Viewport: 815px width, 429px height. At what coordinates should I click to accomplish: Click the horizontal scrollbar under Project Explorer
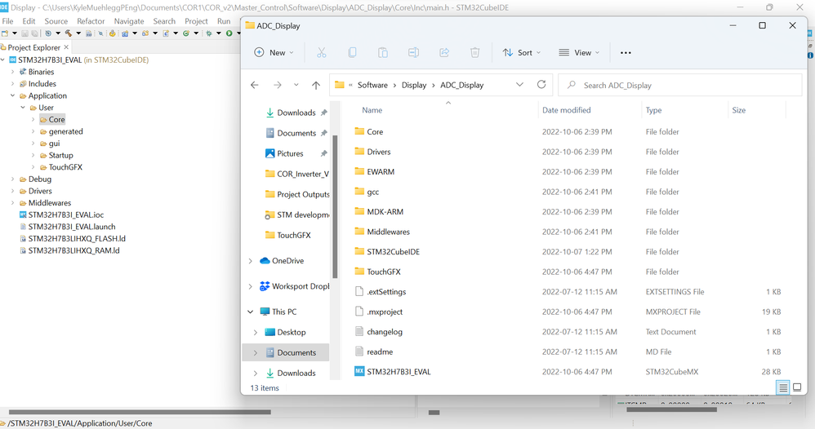pyautogui.click(x=140, y=412)
